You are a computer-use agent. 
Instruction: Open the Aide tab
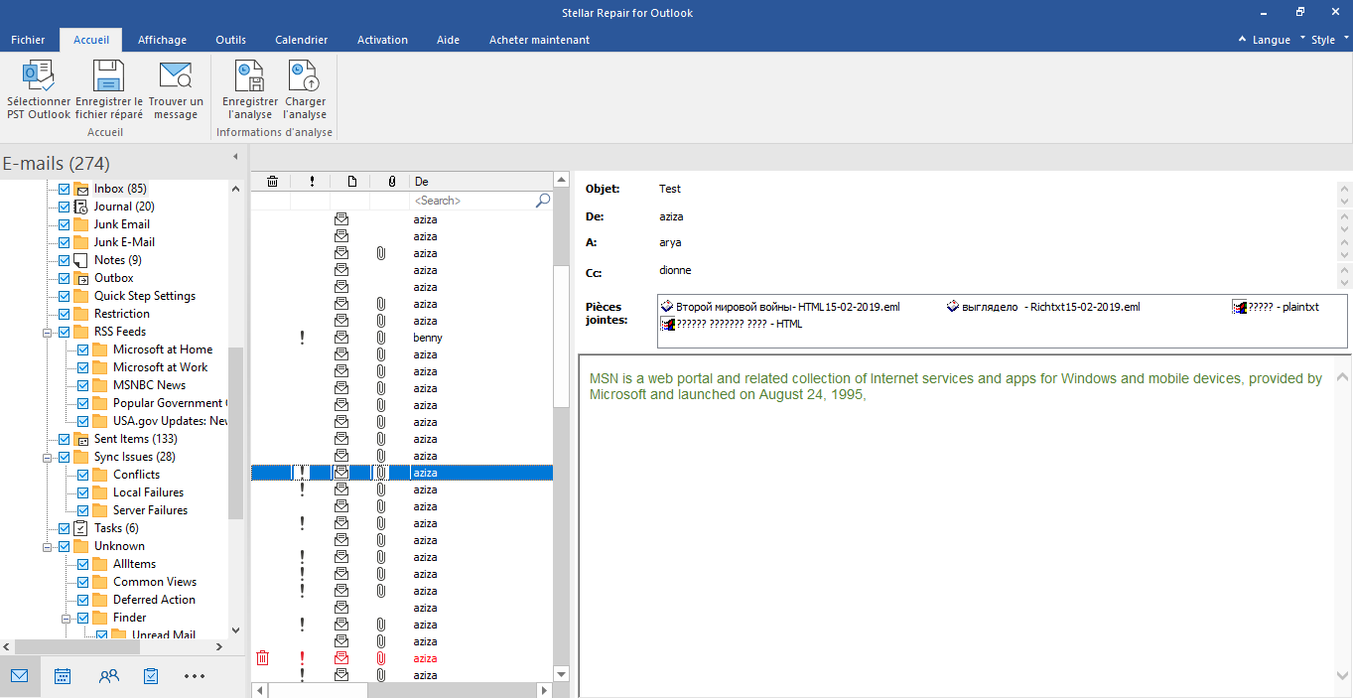(448, 40)
